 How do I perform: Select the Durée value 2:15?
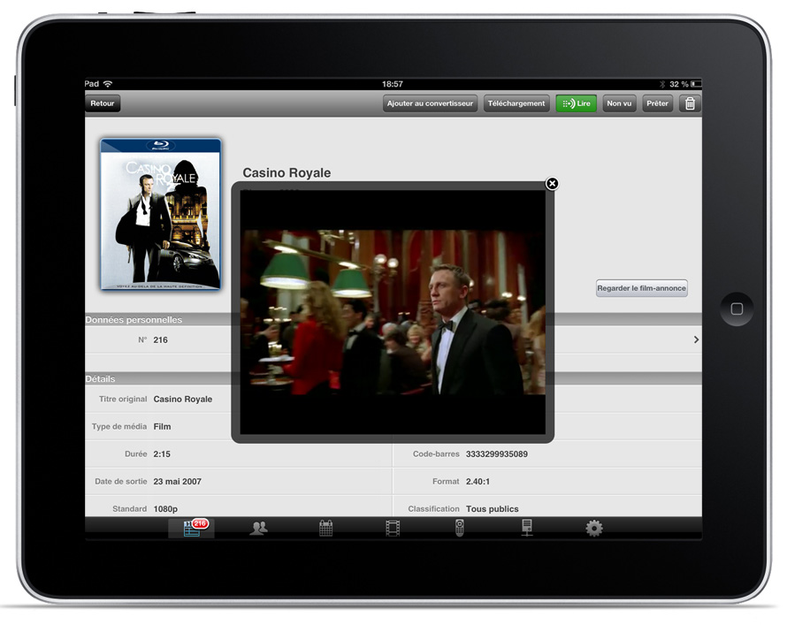click(162, 454)
